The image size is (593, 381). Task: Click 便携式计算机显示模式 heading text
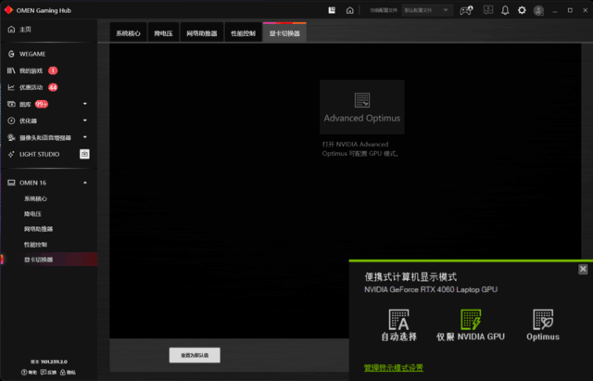click(410, 277)
